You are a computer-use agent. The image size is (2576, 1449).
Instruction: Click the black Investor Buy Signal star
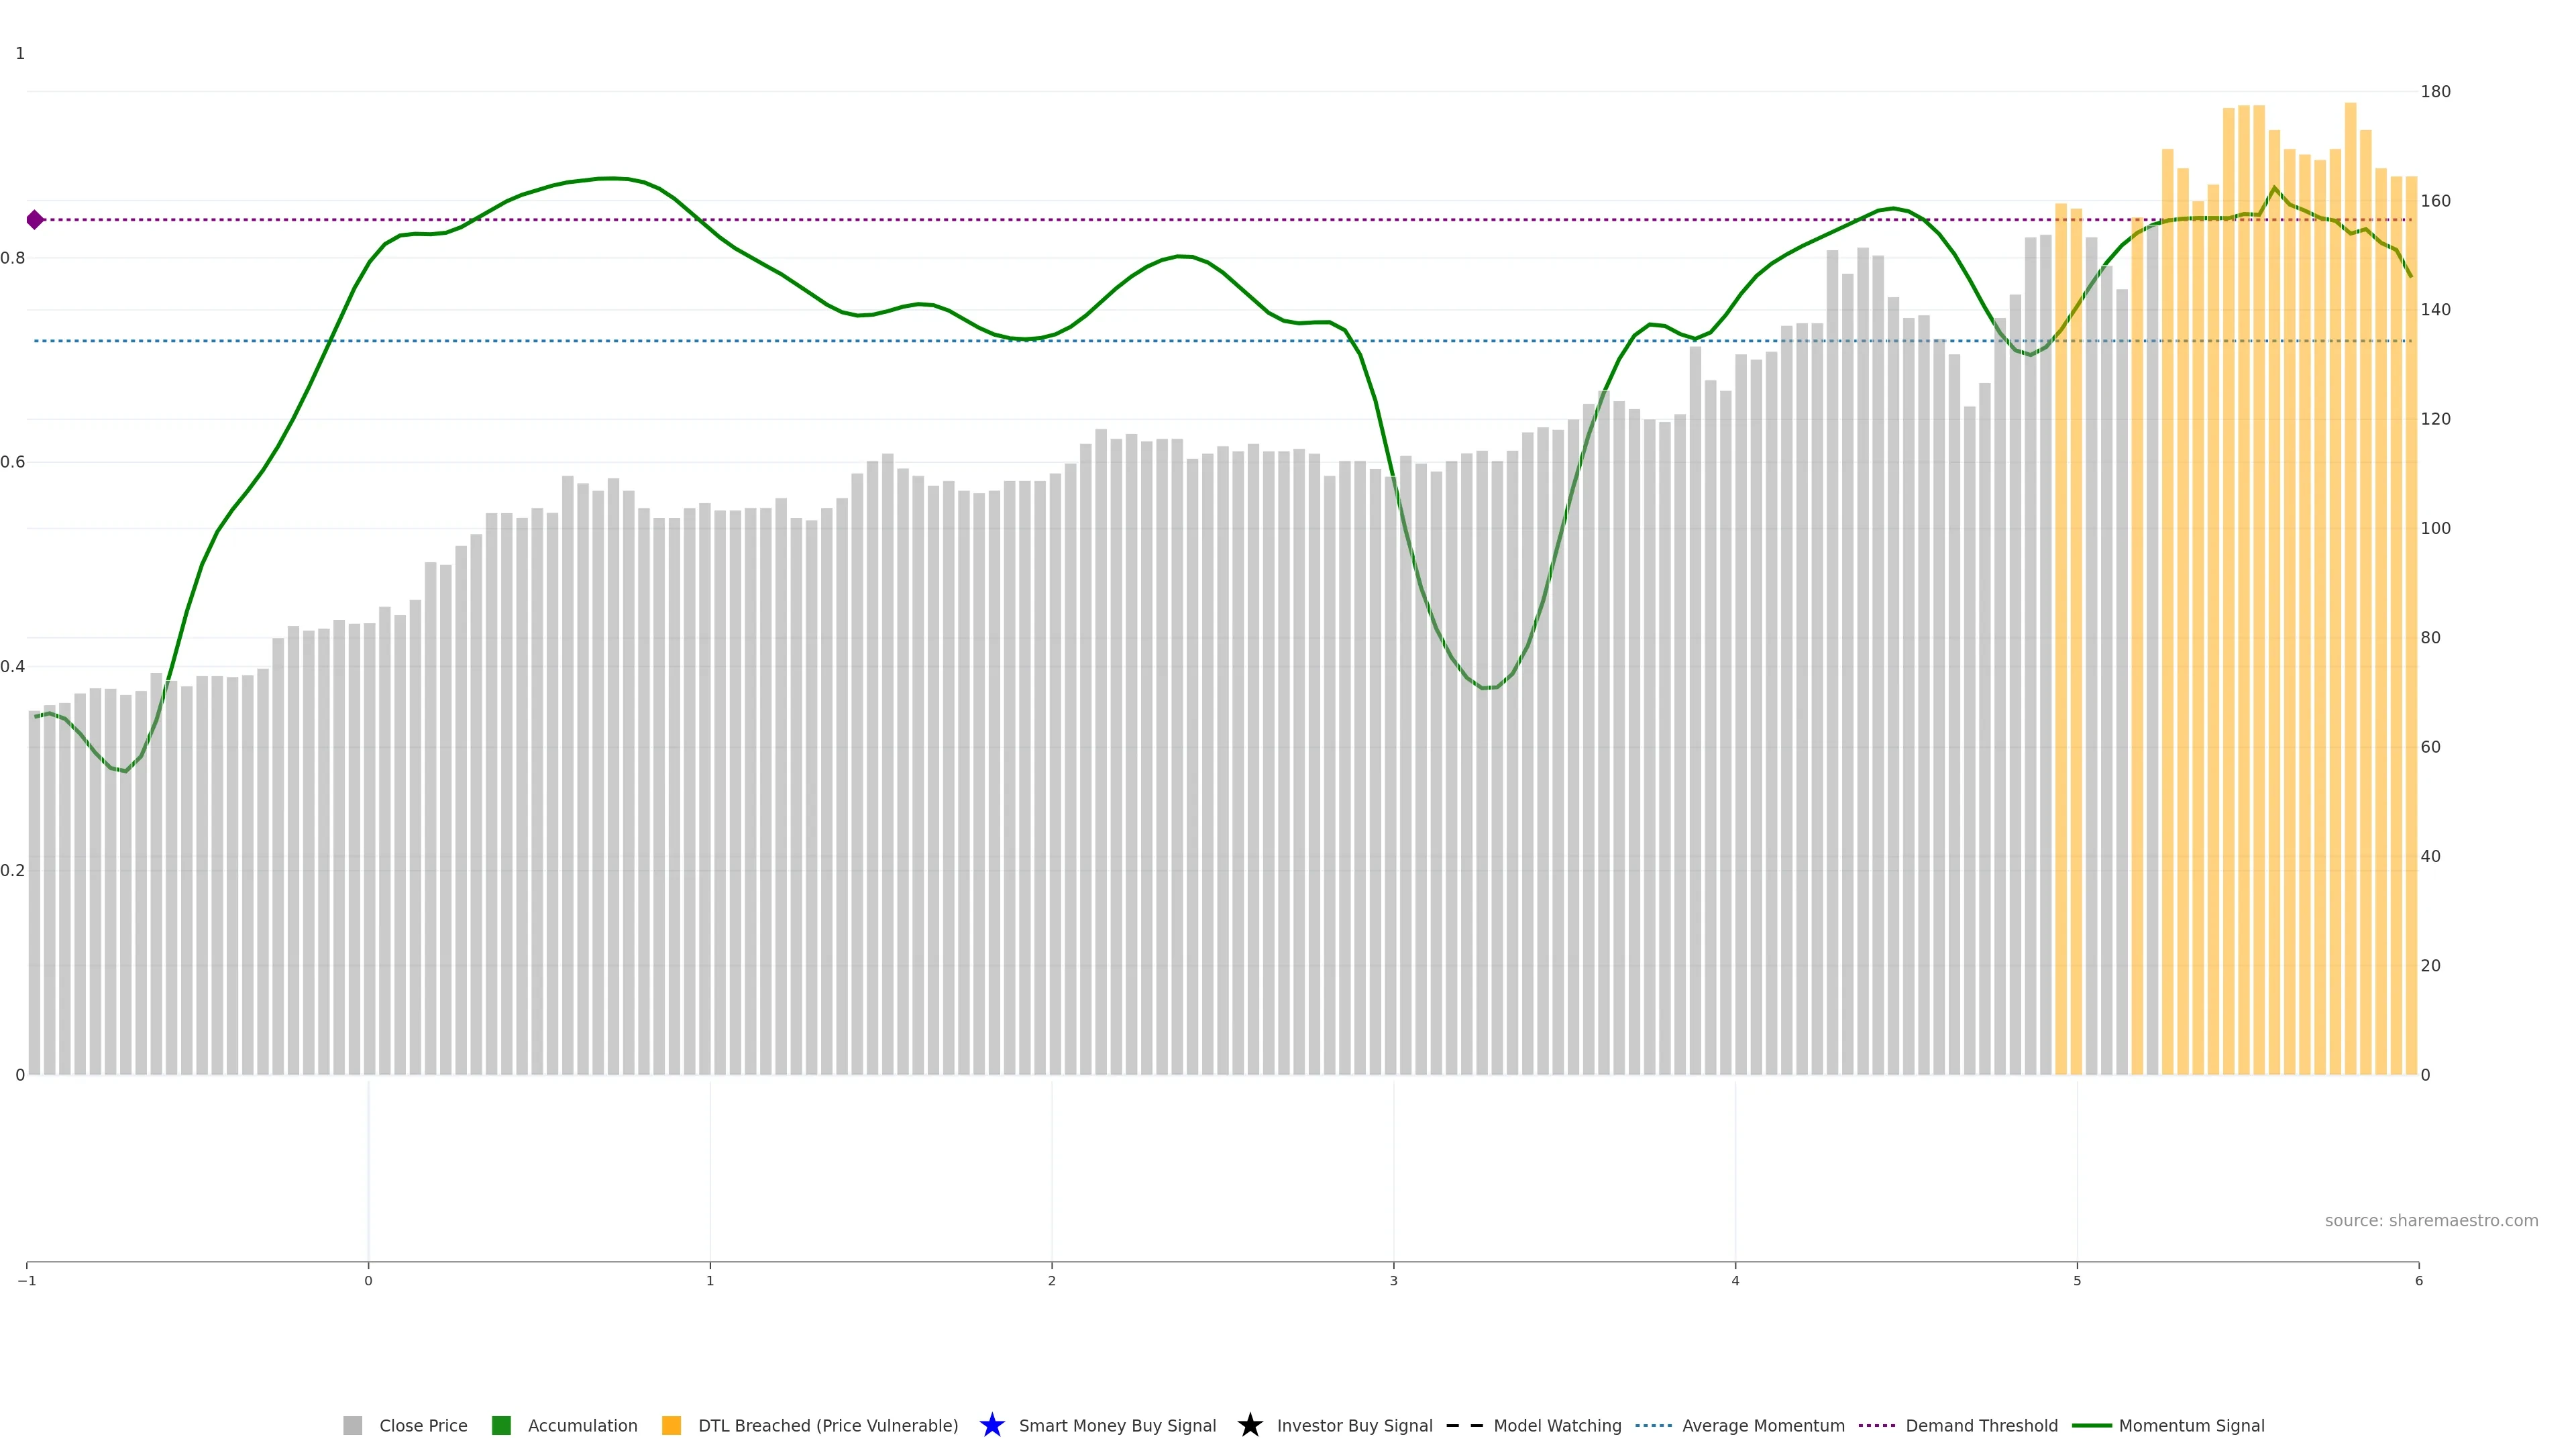1249,1425
